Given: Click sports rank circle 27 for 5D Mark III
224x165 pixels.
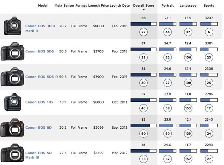Looking at the screenshot, I should point(209,159).
